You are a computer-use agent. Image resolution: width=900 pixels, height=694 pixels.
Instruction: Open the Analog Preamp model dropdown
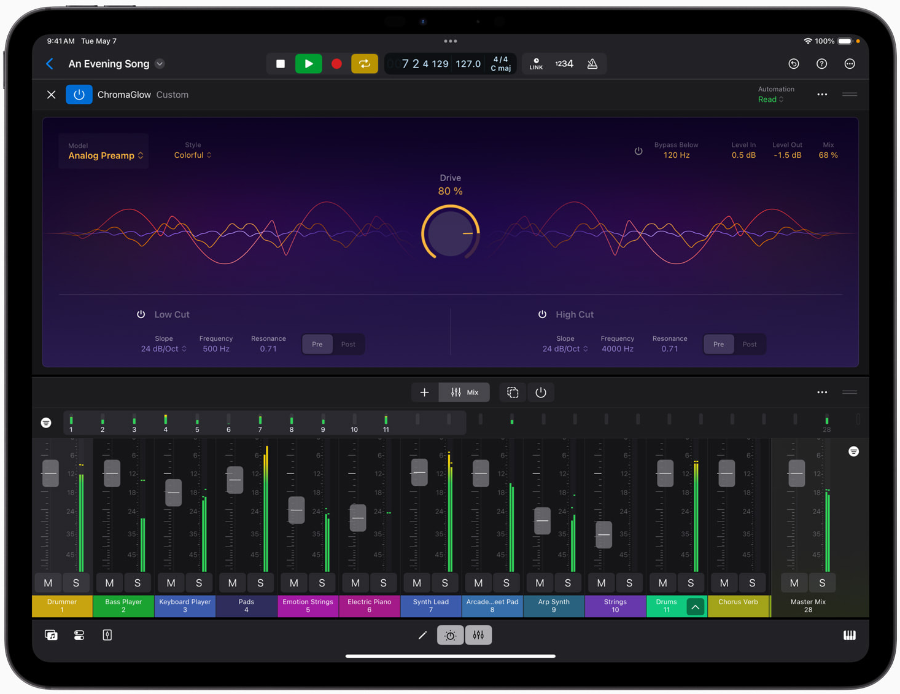pos(106,155)
